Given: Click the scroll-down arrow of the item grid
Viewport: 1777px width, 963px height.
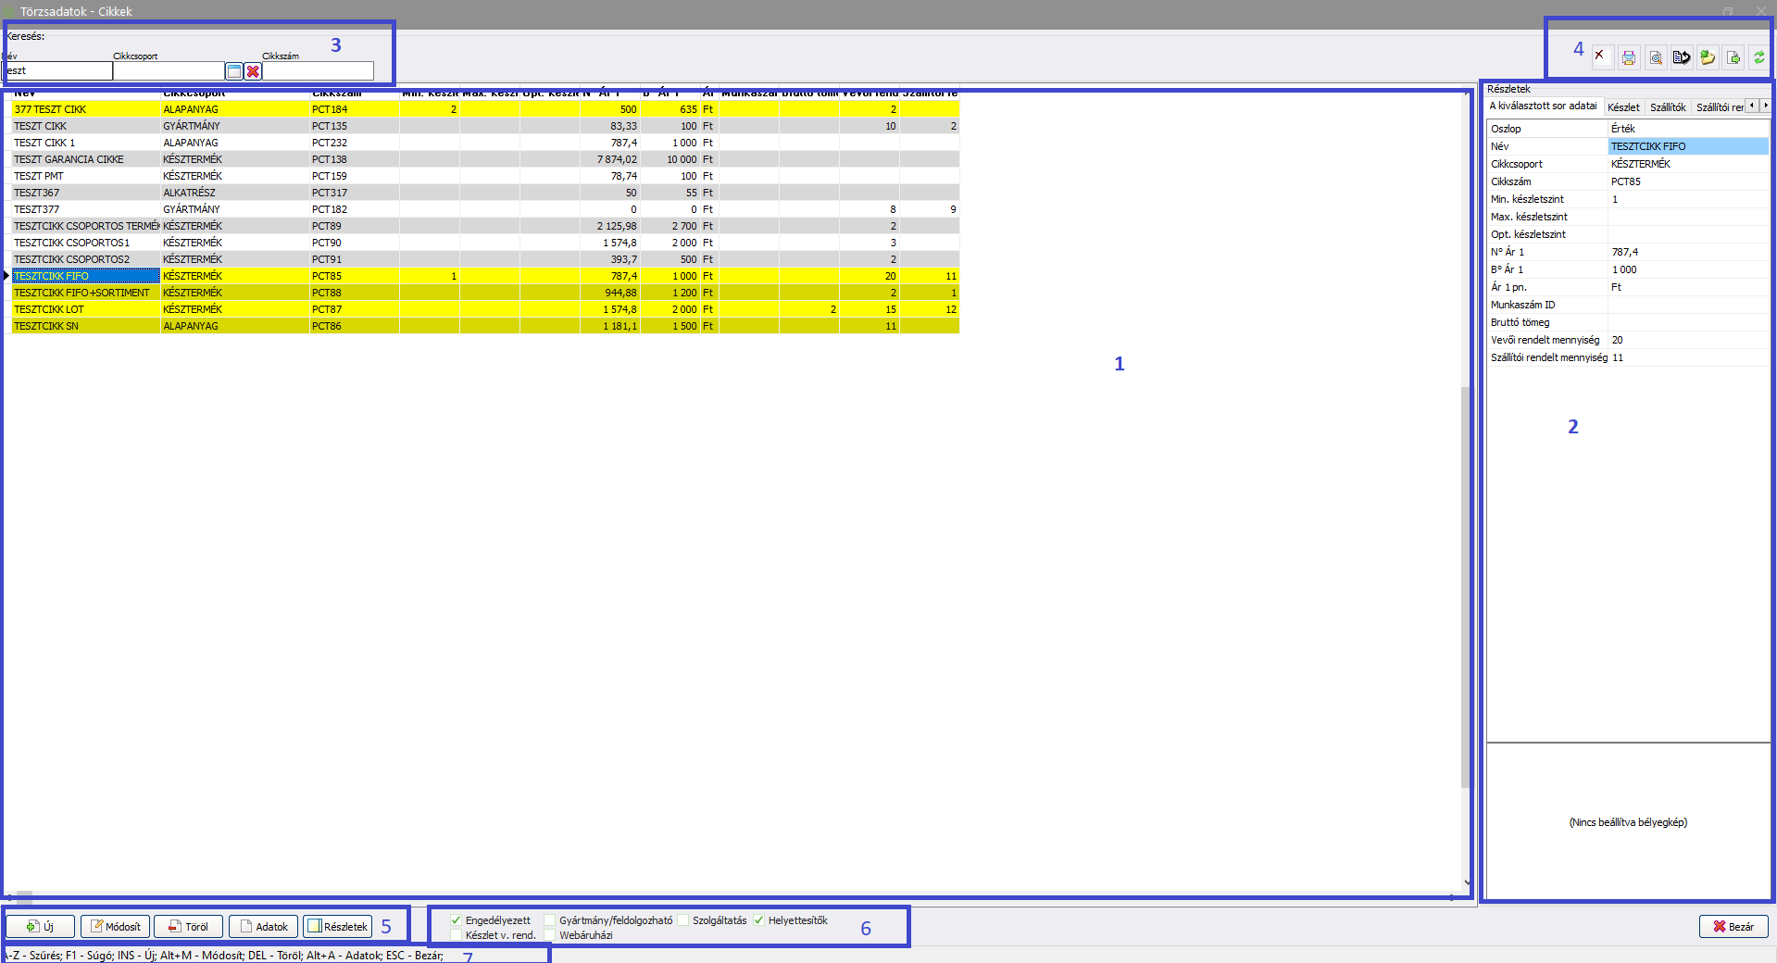Looking at the screenshot, I should [1467, 882].
